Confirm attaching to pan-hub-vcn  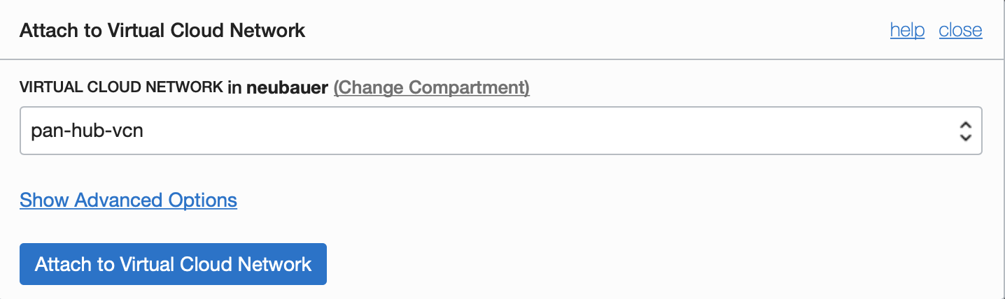tap(173, 264)
